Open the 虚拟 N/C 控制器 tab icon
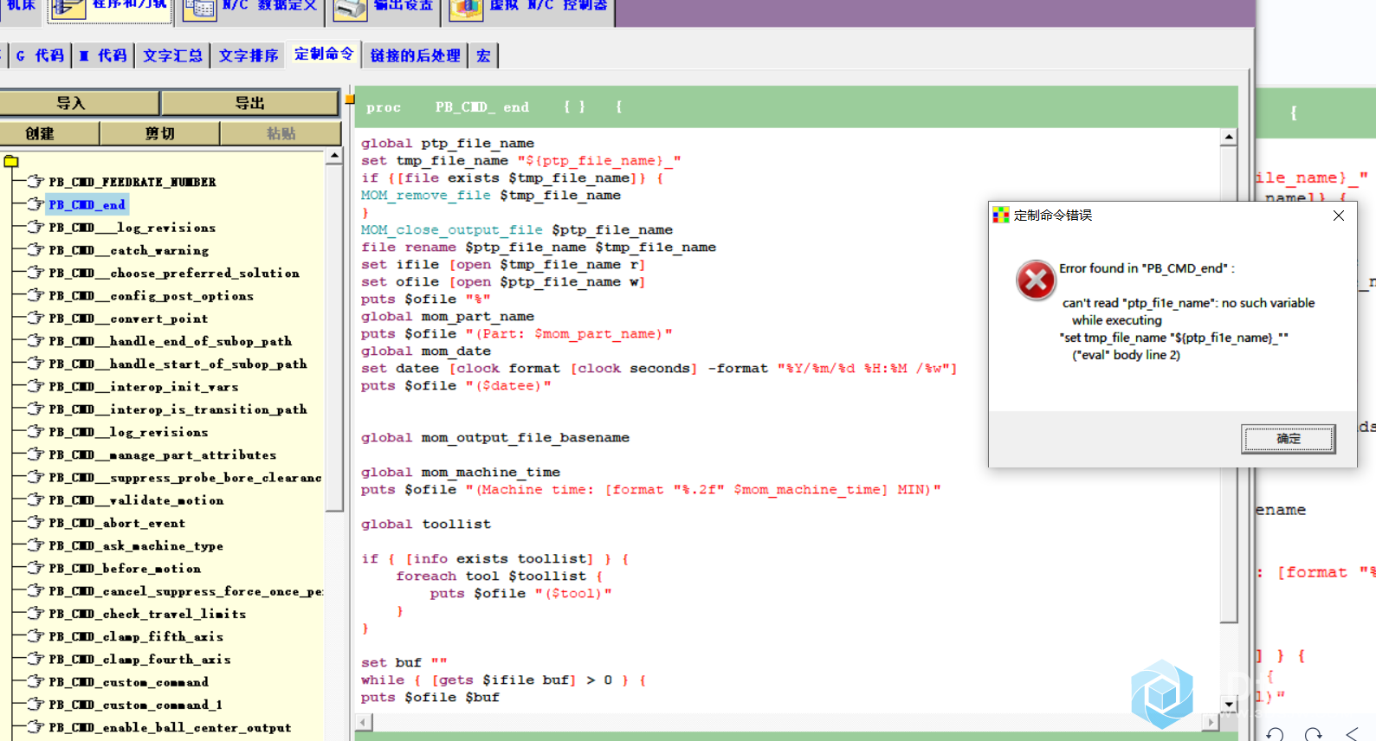The width and height of the screenshot is (1376, 741). (466, 9)
